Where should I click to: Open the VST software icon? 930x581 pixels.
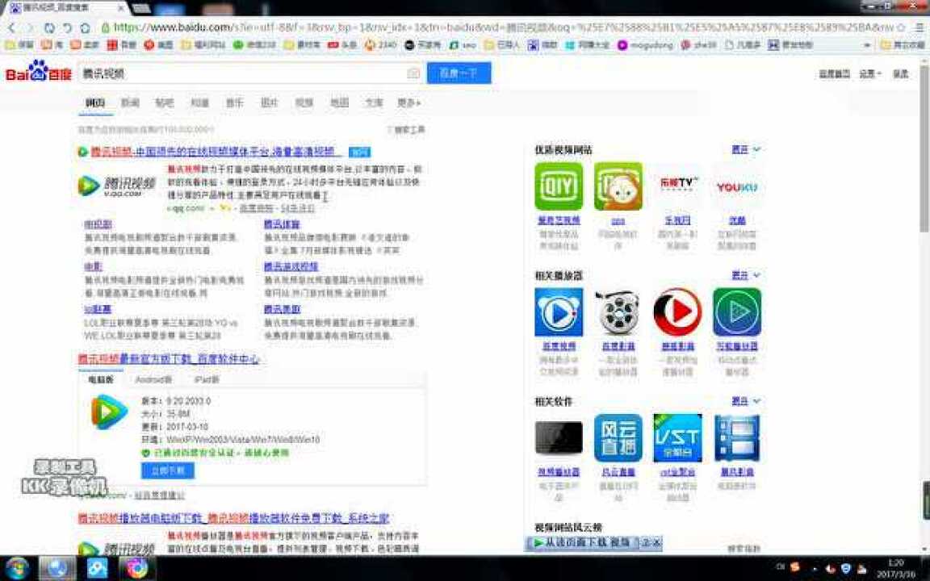pyautogui.click(x=677, y=438)
